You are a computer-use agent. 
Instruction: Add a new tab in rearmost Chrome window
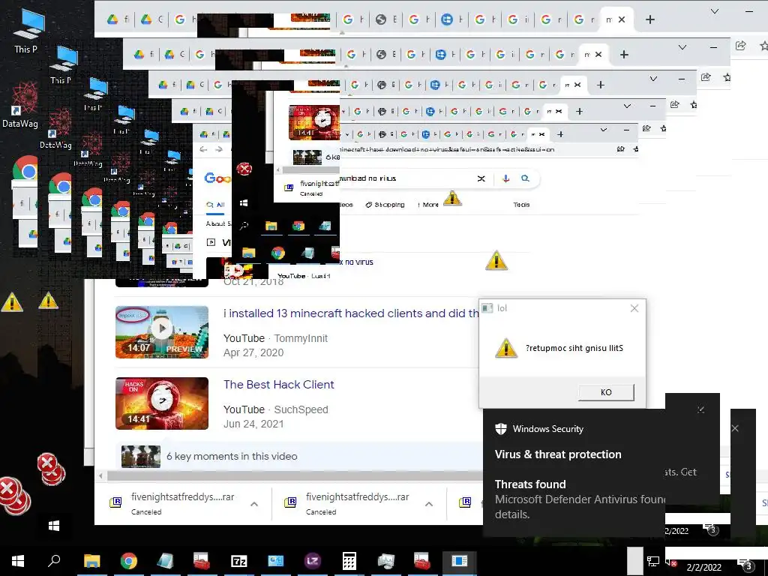click(x=650, y=19)
